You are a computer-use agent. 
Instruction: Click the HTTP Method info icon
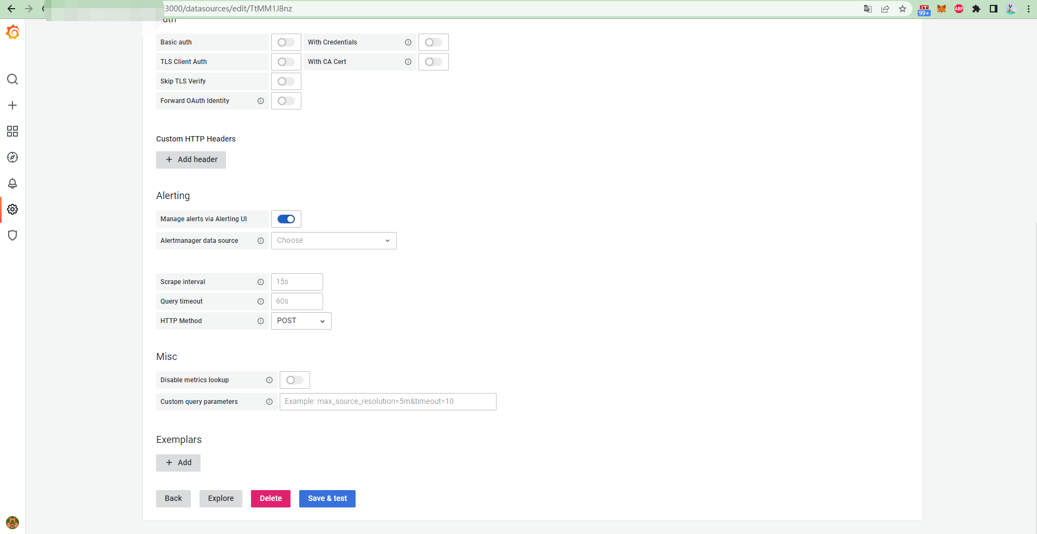pyautogui.click(x=261, y=321)
